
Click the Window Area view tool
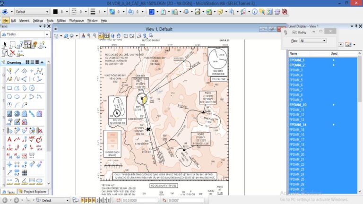pyautogui.click(x=101, y=35)
